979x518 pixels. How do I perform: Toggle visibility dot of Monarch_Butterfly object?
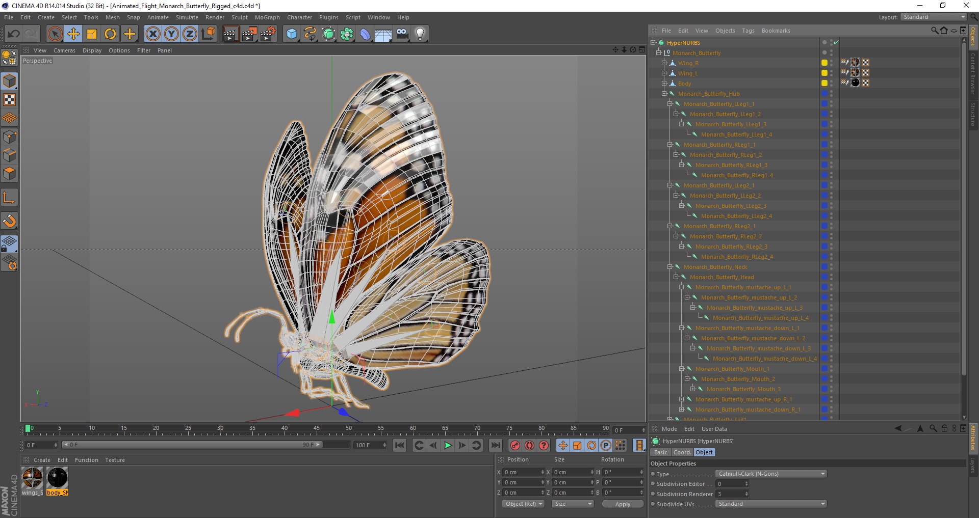click(x=825, y=52)
